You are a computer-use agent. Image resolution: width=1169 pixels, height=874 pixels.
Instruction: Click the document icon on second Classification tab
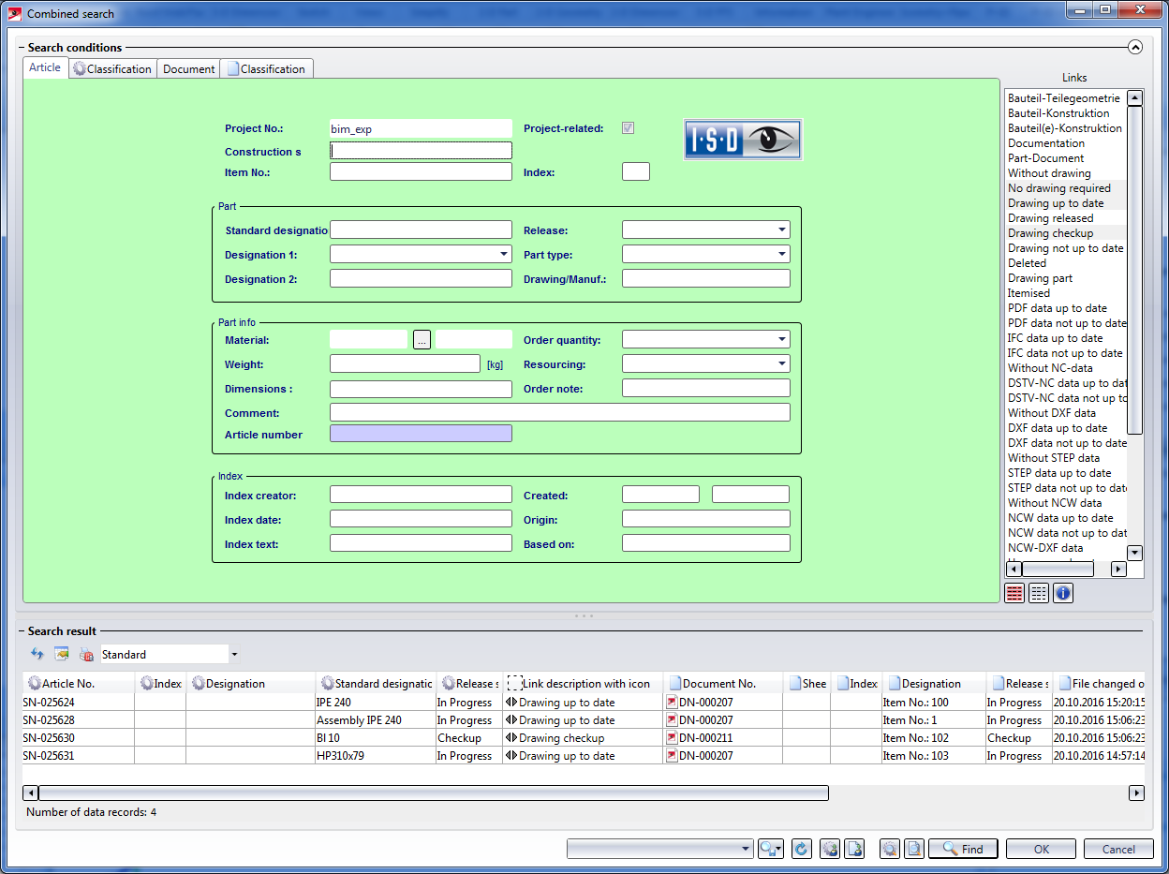tap(233, 68)
